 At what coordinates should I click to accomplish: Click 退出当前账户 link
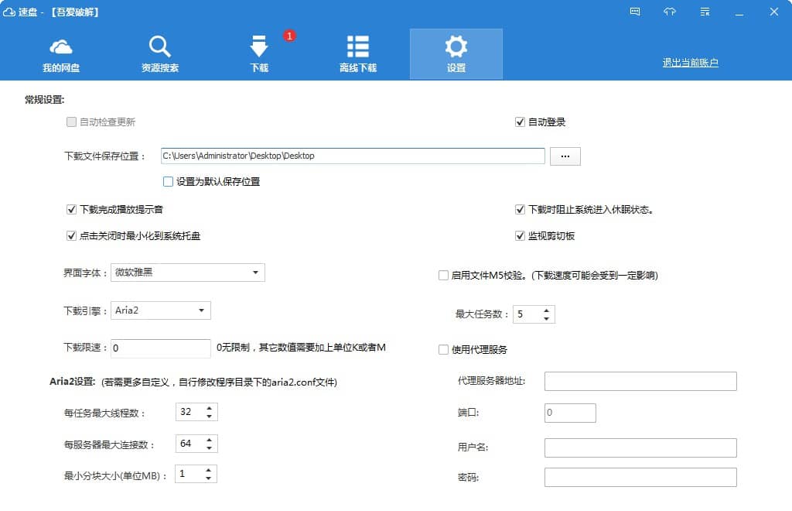(x=690, y=63)
